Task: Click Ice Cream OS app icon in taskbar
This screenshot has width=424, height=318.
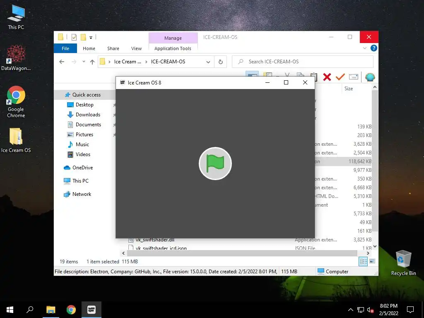Action: click(x=92, y=310)
